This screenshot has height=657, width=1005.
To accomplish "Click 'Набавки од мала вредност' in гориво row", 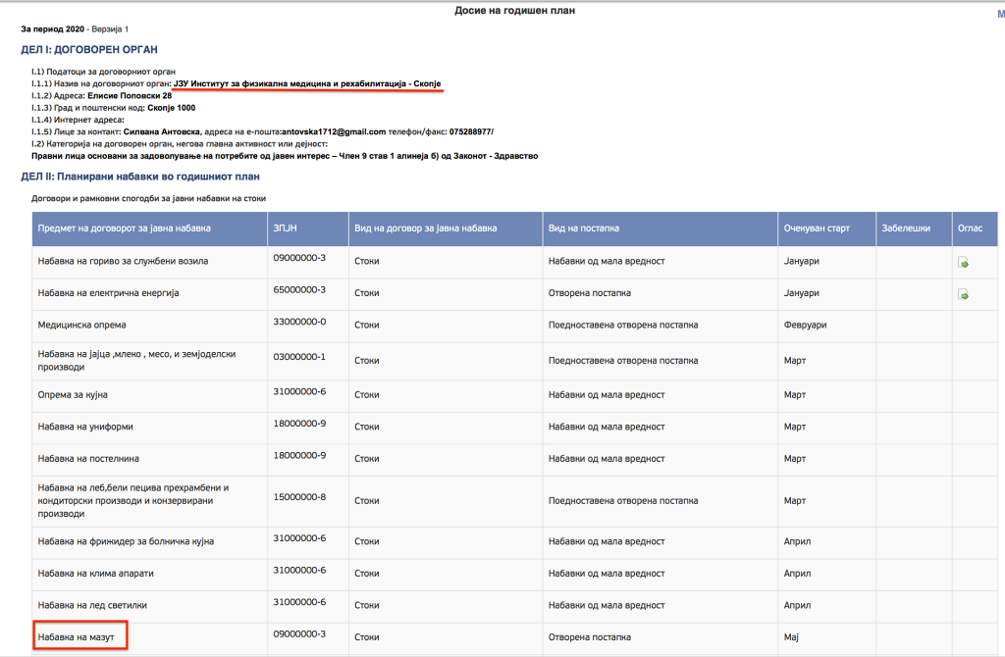I will pos(607,261).
